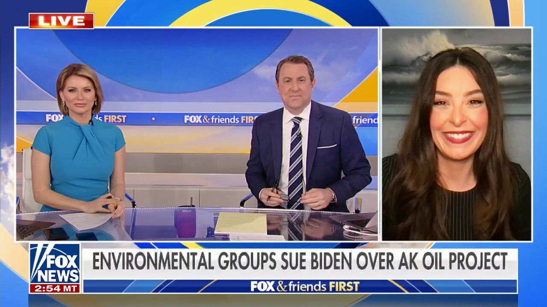Click the smartphone lying on the desk
This screenshot has width=547, height=307.
[56, 233]
